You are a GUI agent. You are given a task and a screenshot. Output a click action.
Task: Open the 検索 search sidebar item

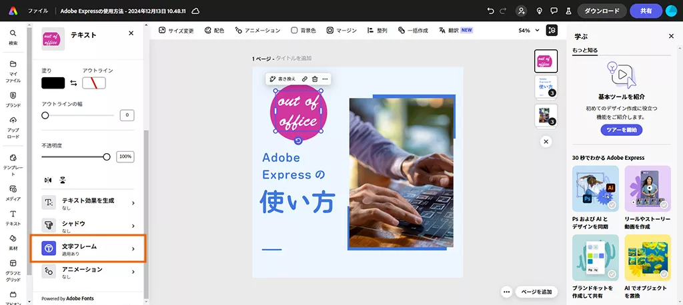[x=13, y=37]
